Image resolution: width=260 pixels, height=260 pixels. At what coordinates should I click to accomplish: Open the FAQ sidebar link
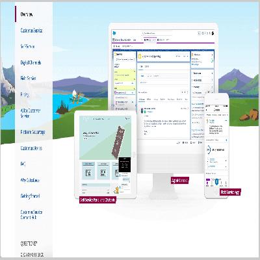(23, 164)
